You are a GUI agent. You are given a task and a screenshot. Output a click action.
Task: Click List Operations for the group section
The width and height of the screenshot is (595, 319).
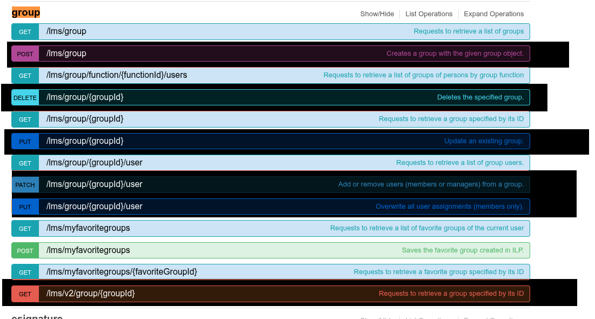click(x=429, y=14)
